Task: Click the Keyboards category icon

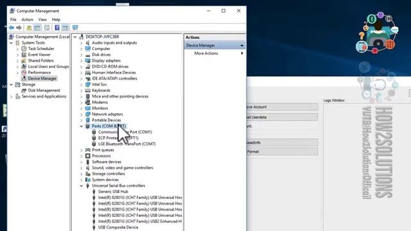Action: tap(88, 90)
